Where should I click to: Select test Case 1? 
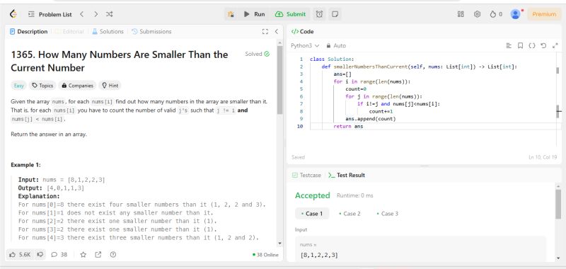click(x=312, y=214)
